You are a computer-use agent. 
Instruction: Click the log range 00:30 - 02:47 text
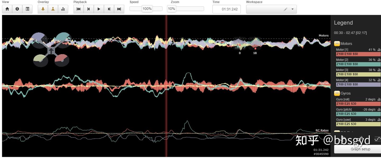(350, 33)
